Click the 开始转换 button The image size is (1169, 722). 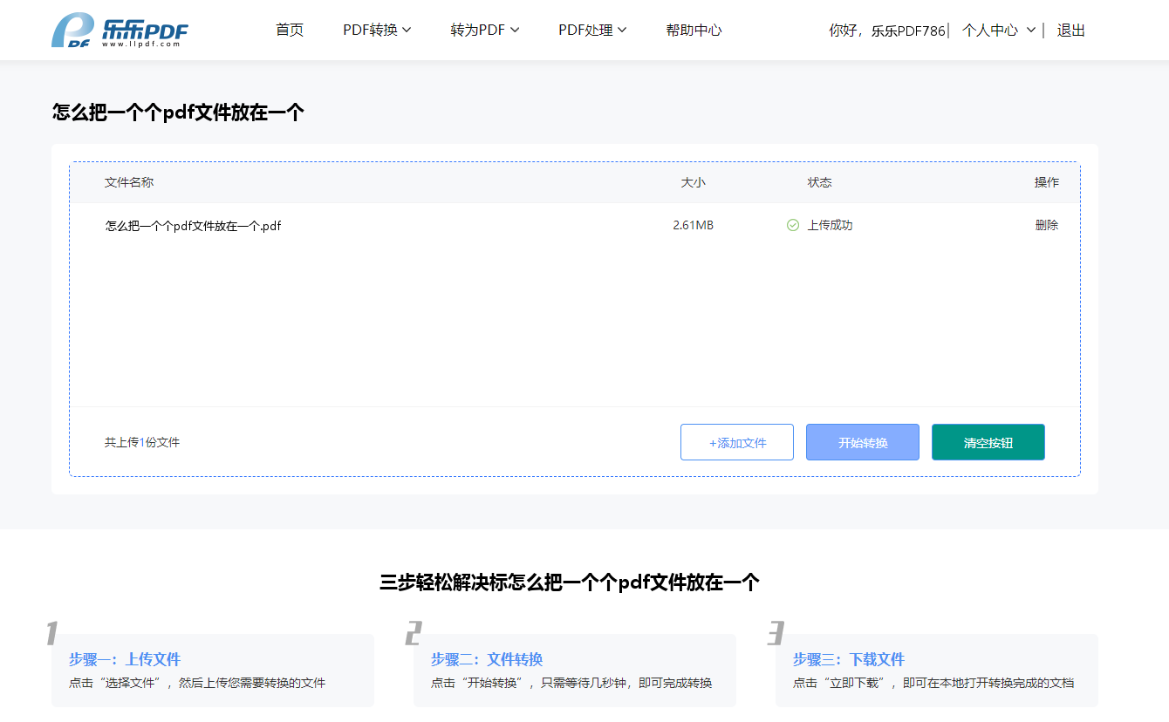click(863, 442)
